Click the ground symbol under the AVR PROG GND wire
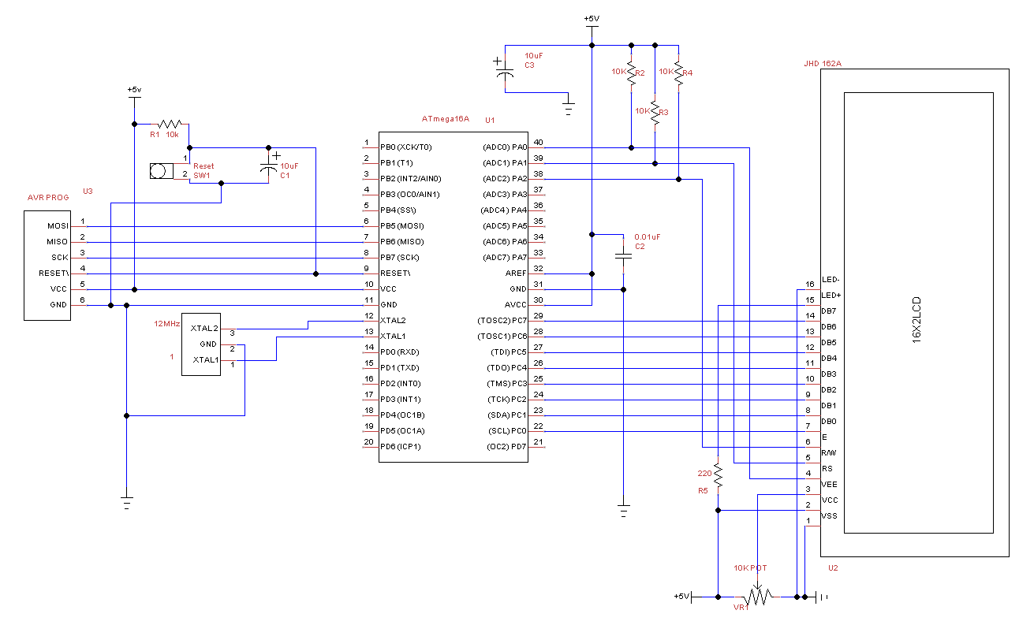 126,504
